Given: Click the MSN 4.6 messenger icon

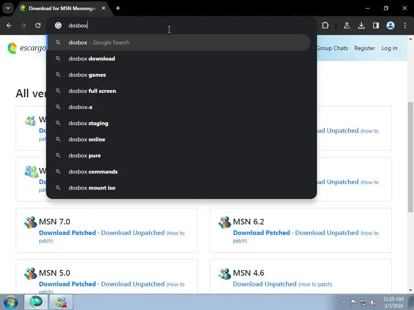Looking at the screenshot, I should pyautogui.click(x=225, y=274).
